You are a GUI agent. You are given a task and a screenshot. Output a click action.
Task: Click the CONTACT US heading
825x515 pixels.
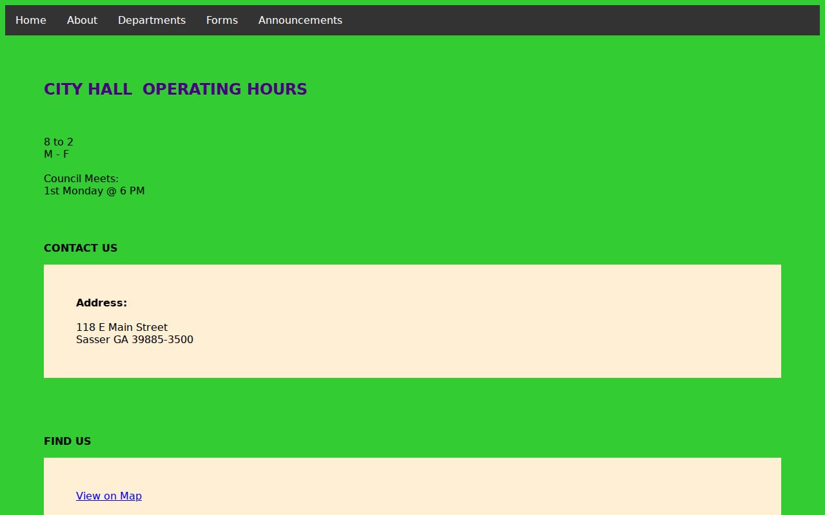click(x=81, y=248)
